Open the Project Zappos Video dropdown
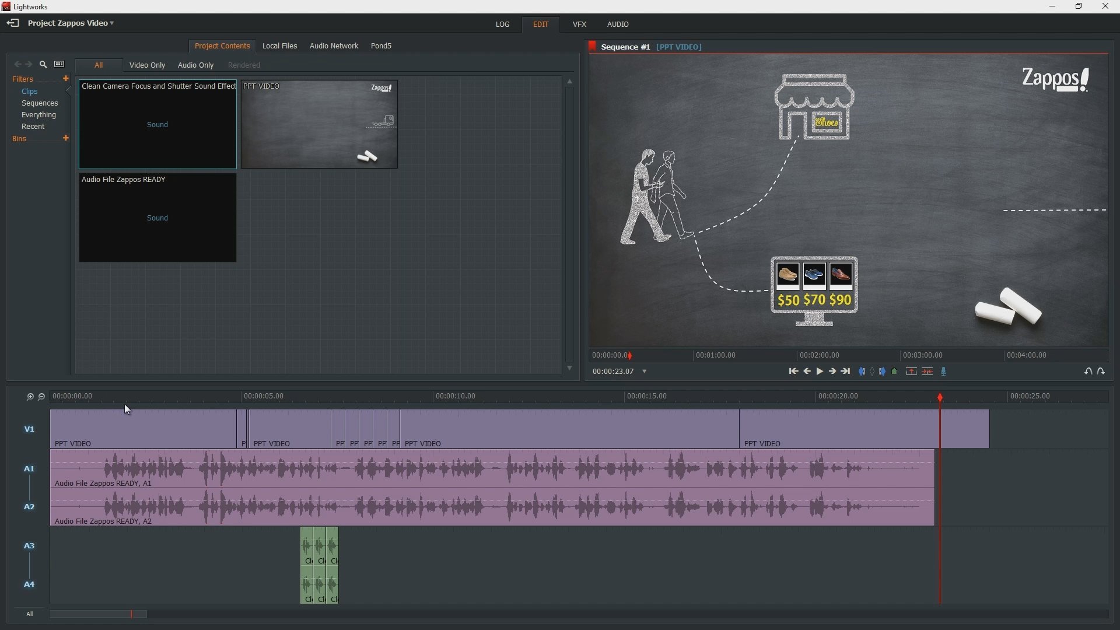Screen dimensions: 1120x630 click(72, 23)
